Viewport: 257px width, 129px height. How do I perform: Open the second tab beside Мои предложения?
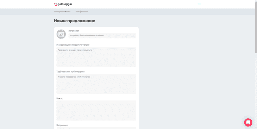tap(82, 12)
